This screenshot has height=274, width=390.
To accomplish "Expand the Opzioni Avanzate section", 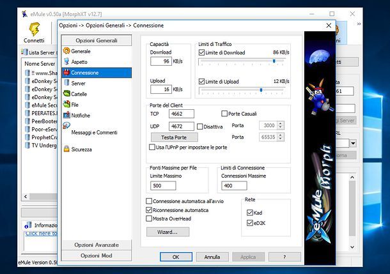I will (97, 245).
